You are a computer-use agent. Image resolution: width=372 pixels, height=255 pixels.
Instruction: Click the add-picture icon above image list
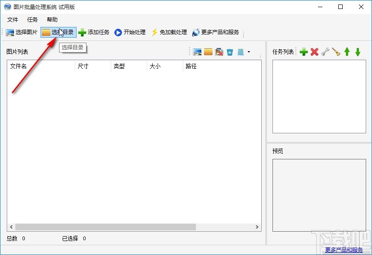pos(197,52)
